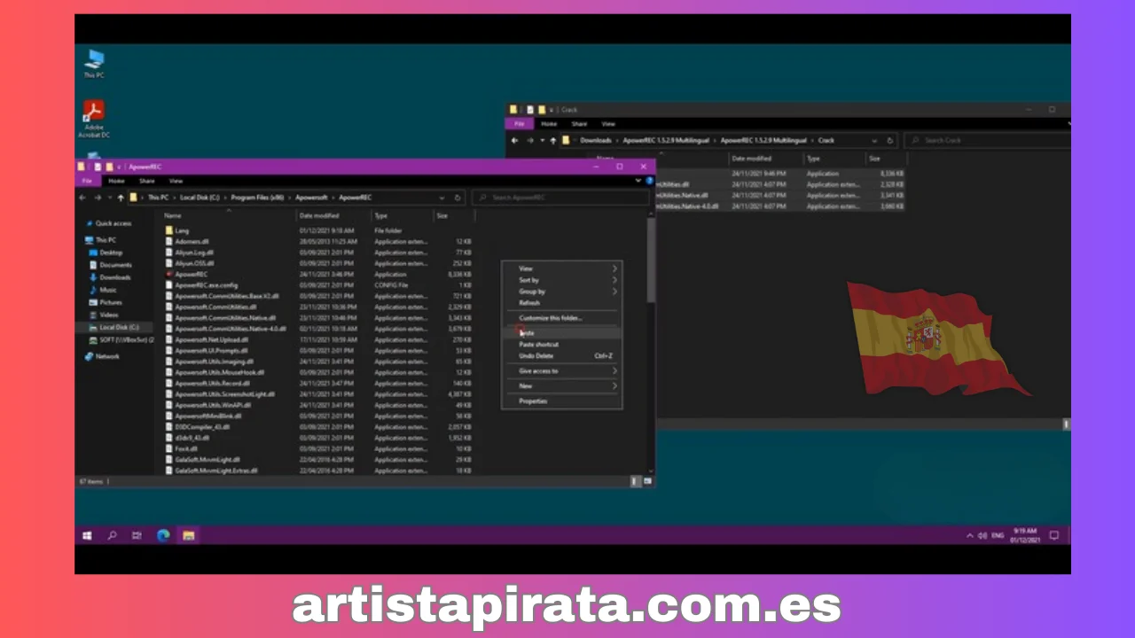Choose Refresh from the context menu

tap(562, 303)
